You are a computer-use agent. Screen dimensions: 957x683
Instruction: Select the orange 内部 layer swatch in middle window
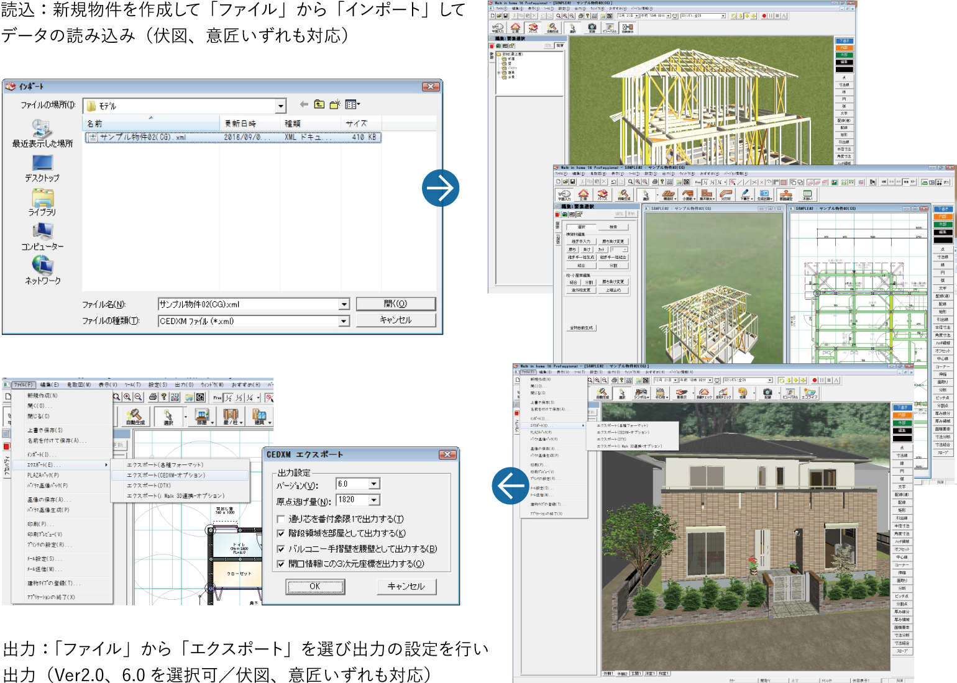pyautogui.click(x=943, y=216)
